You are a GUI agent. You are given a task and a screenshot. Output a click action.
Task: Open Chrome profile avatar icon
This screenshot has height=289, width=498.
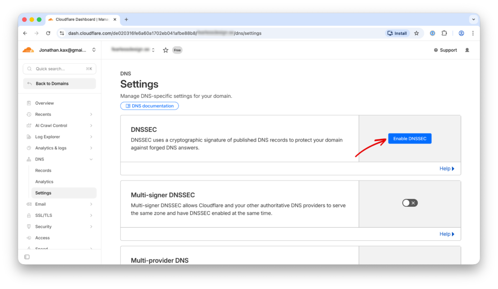(x=461, y=33)
